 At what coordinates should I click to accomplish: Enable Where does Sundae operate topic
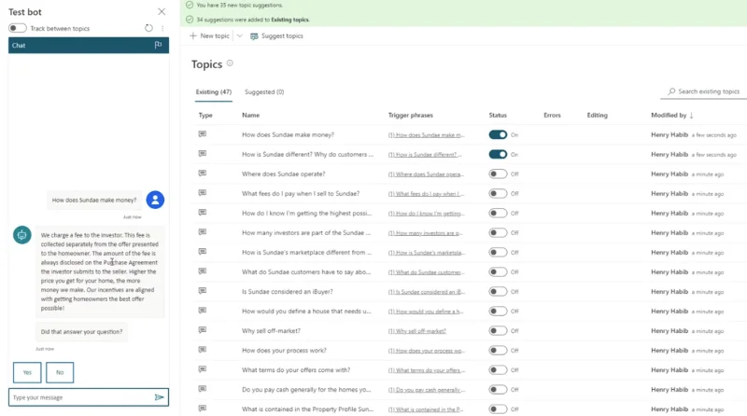point(498,173)
